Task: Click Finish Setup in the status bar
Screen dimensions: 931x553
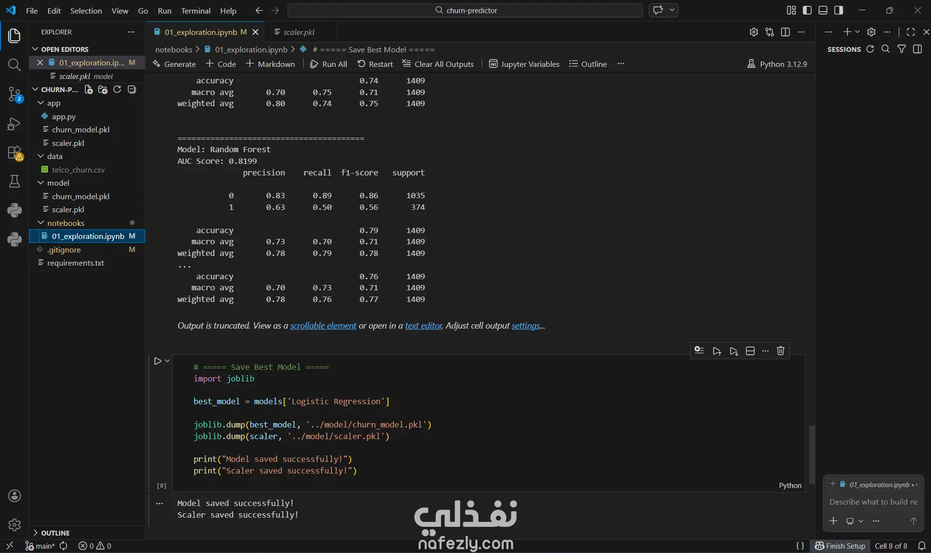Action: [840, 546]
